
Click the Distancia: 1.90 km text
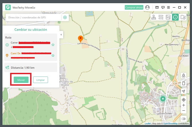(23, 68)
